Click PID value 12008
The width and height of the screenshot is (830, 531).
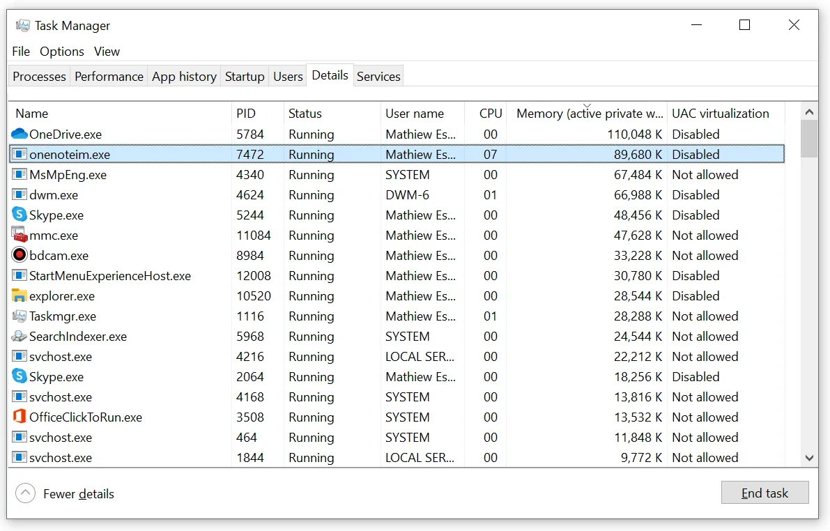(x=254, y=276)
